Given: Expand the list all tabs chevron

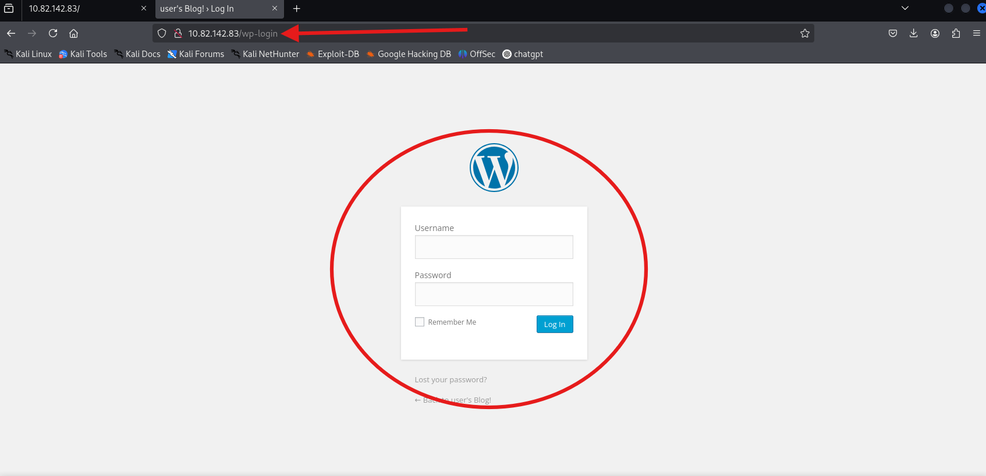Looking at the screenshot, I should (905, 8).
